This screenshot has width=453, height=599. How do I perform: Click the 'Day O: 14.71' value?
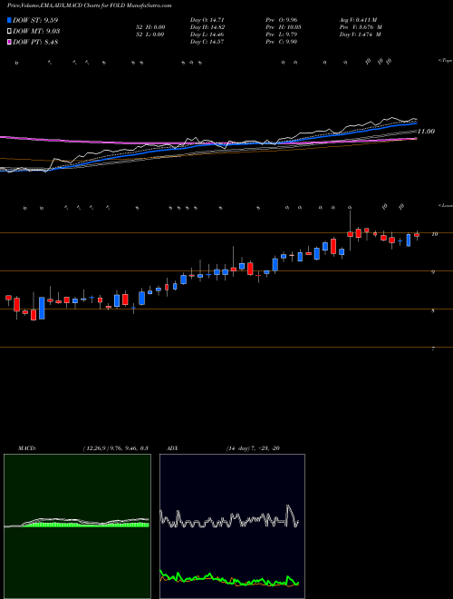(x=207, y=19)
